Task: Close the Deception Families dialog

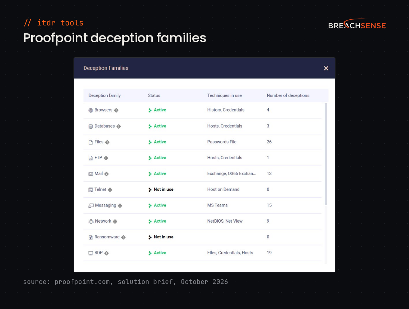Action: [x=326, y=68]
